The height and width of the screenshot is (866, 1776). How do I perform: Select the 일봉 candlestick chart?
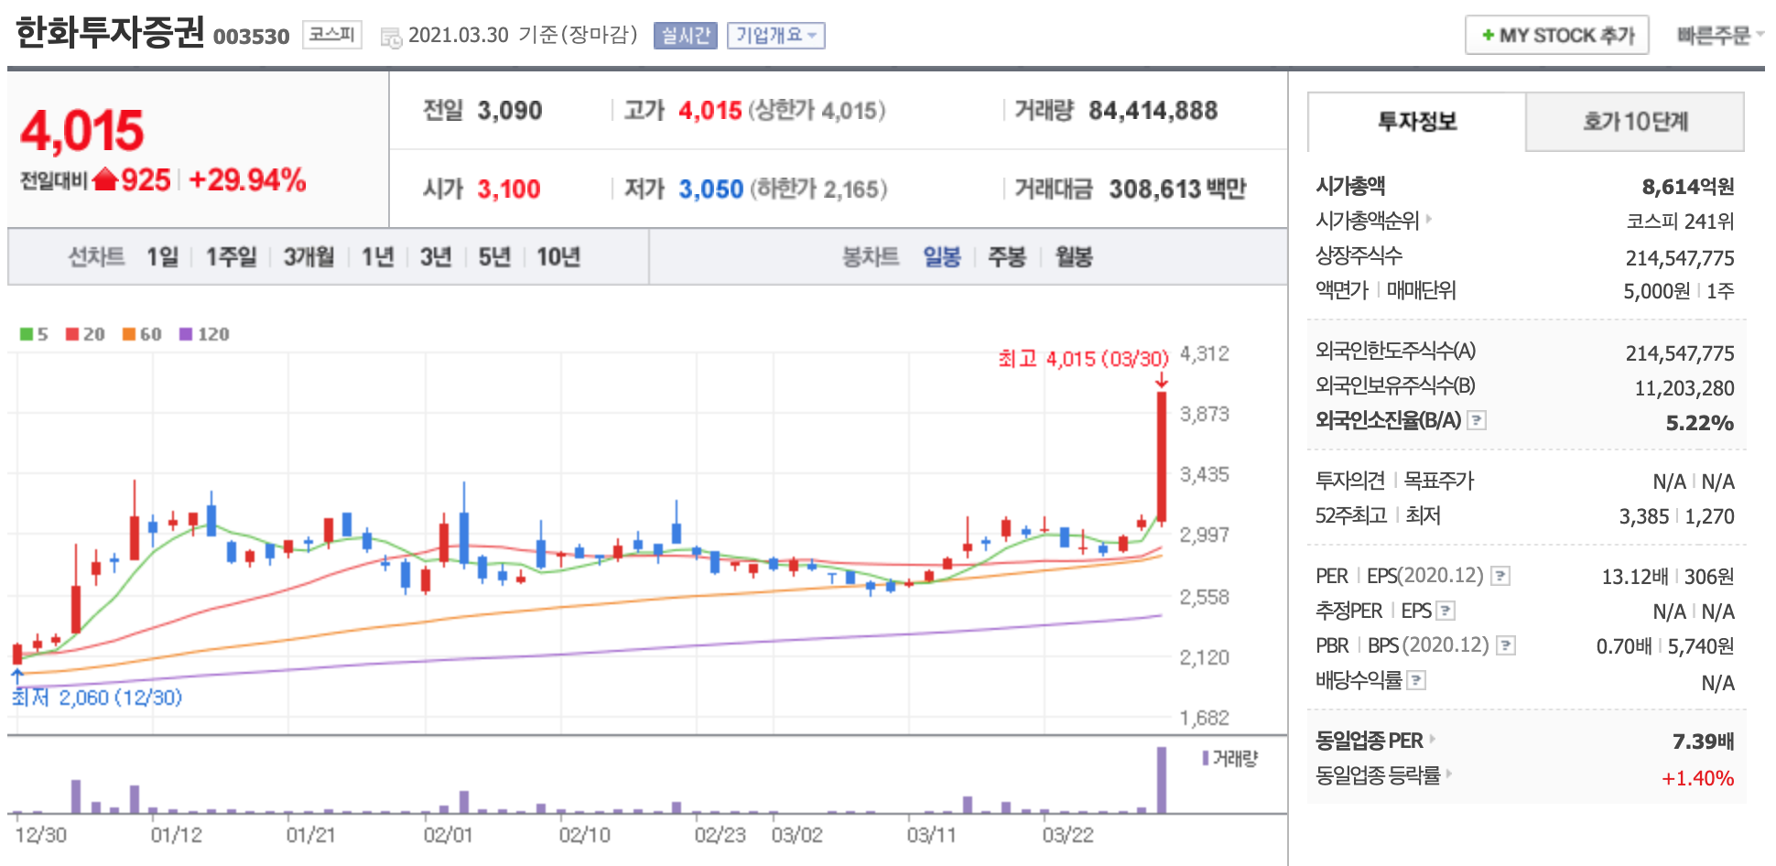pyautogui.click(x=942, y=256)
